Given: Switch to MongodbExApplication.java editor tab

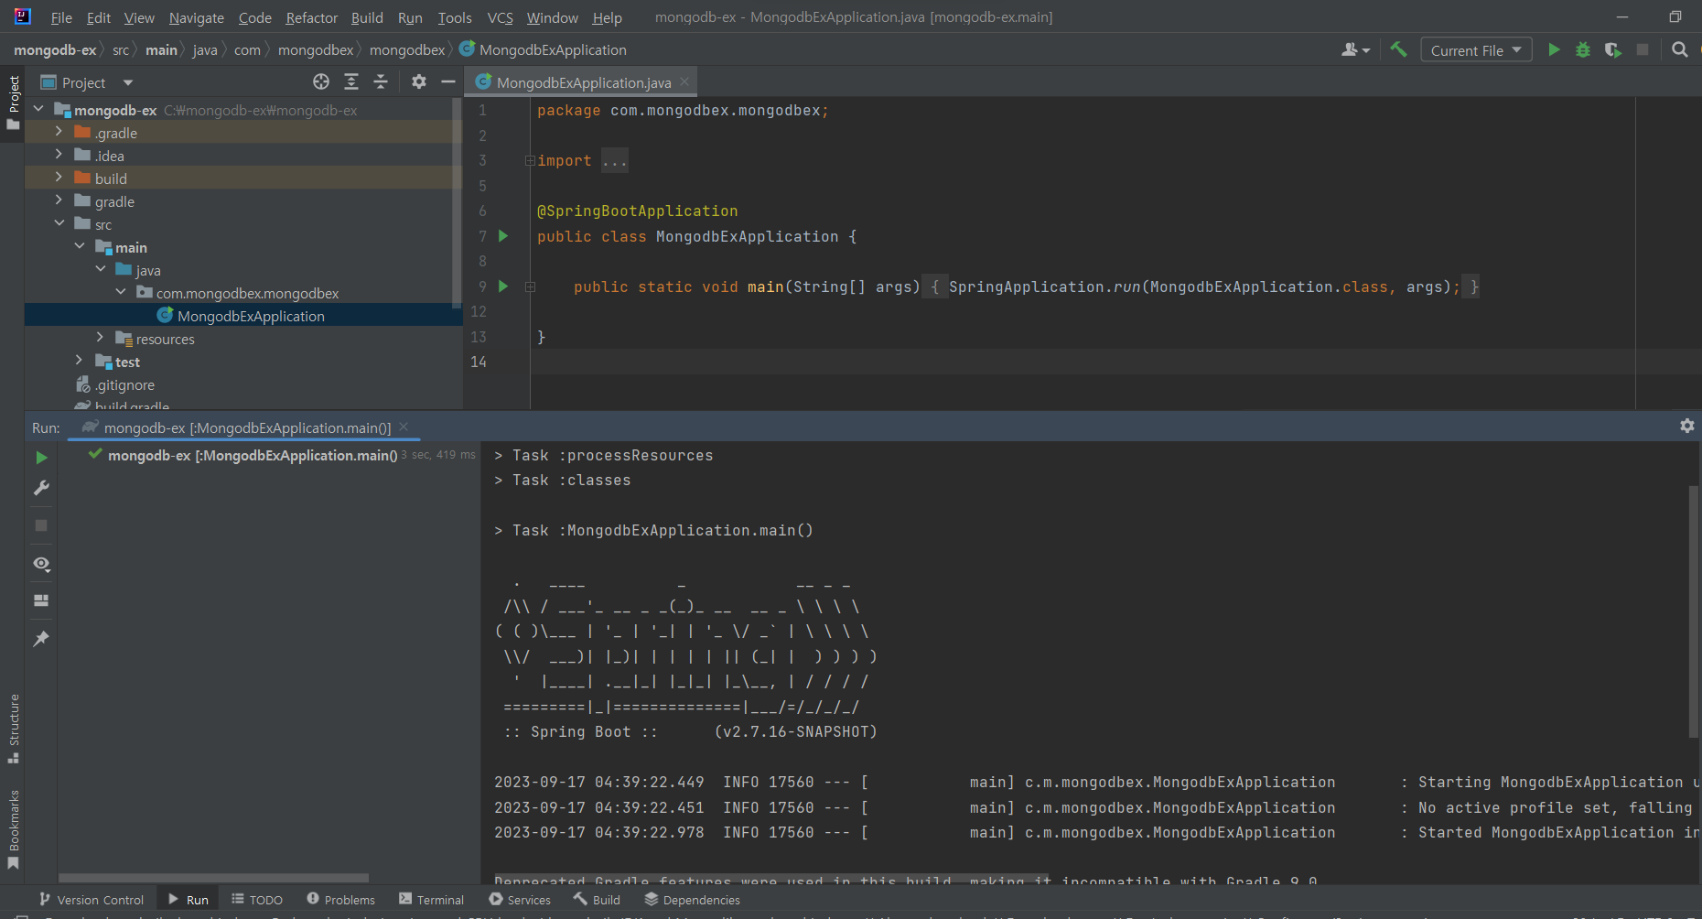Looking at the screenshot, I should point(584,82).
